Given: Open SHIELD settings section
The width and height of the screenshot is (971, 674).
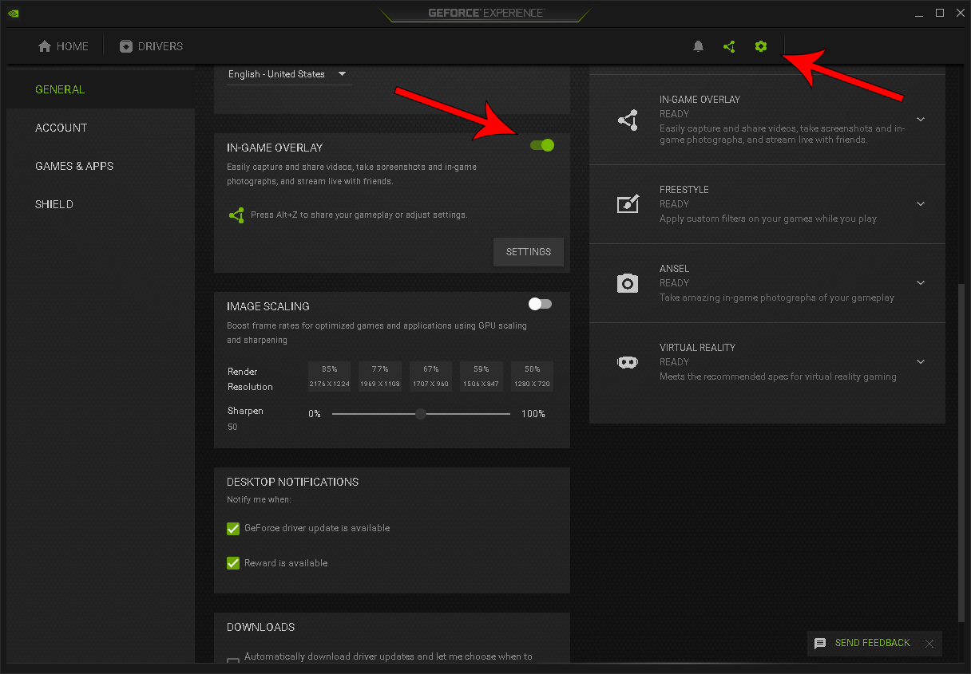Looking at the screenshot, I should click(x=101, y=204).
